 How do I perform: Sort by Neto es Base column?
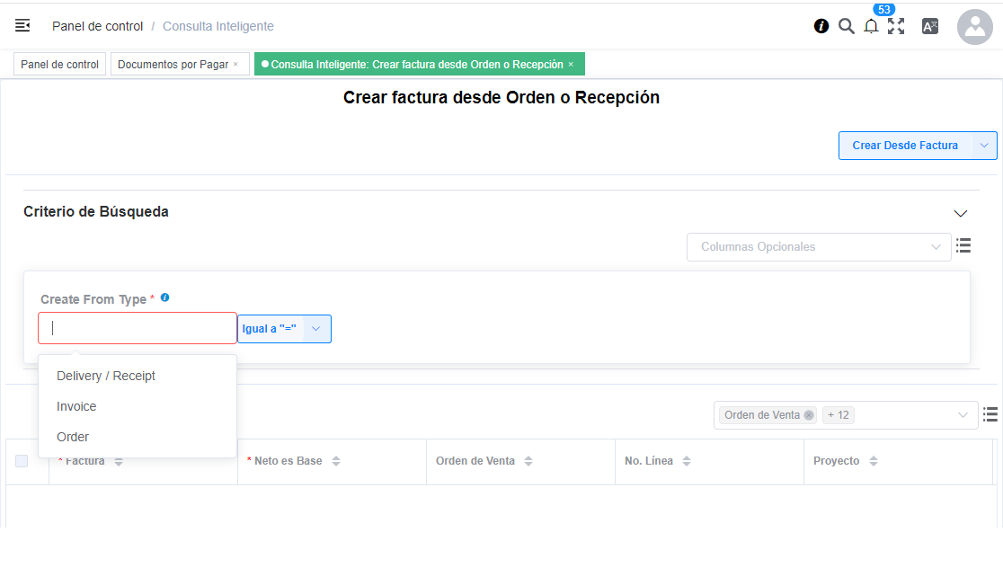336,461
